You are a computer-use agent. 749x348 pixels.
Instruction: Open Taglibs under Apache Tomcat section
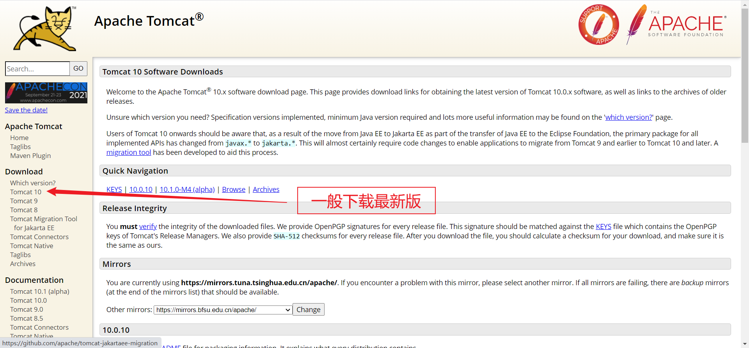20,147
